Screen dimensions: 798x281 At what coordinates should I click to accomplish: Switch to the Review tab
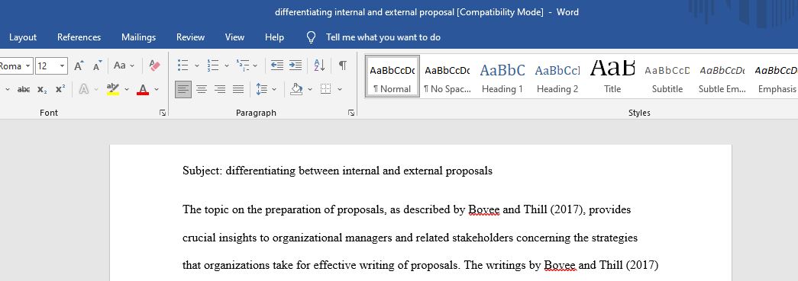tap(190, 37)
